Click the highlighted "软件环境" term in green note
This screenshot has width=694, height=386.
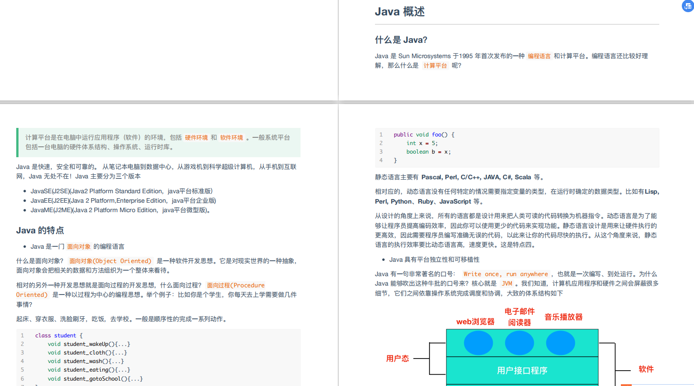(231, 137)
